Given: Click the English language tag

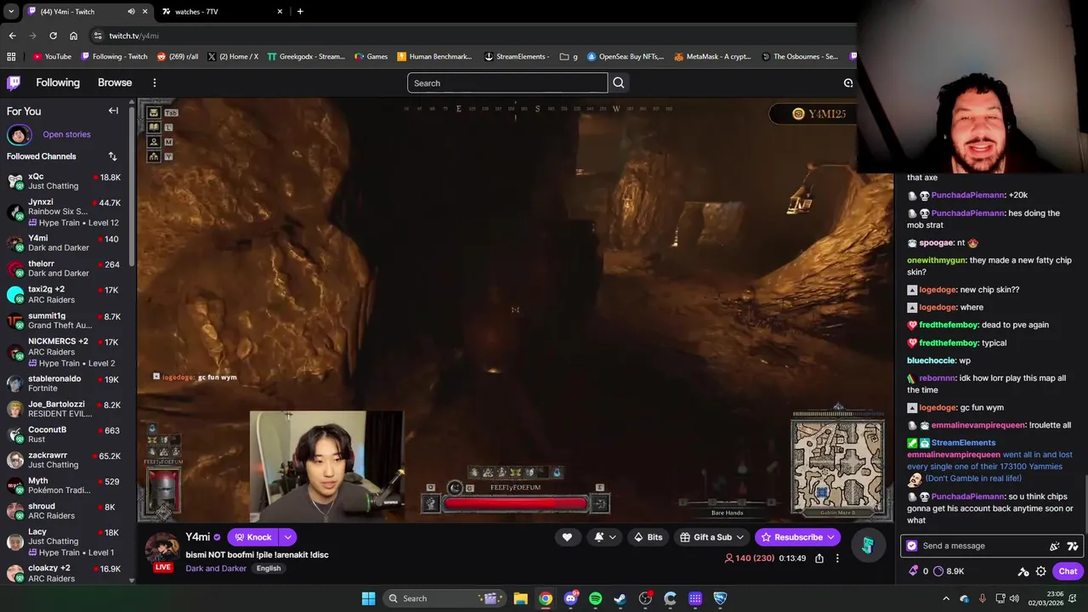Looking at the screenshot, I should click(269, 569).
